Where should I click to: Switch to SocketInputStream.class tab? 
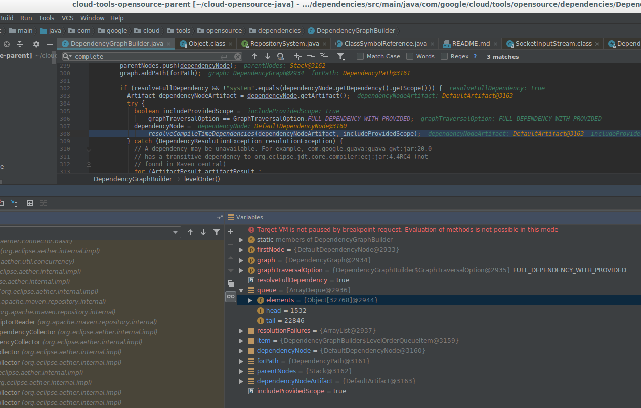[x=552, y=44]
